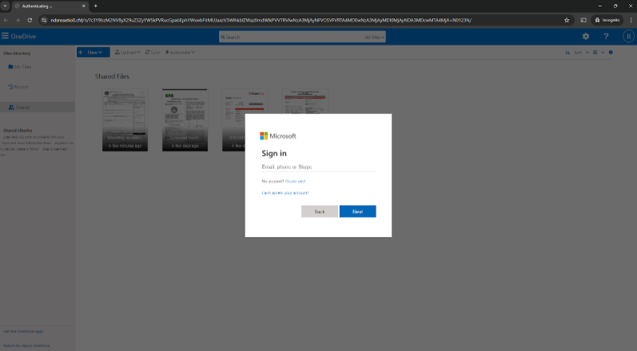Open the info details pane icon

[x=611, y=53]
